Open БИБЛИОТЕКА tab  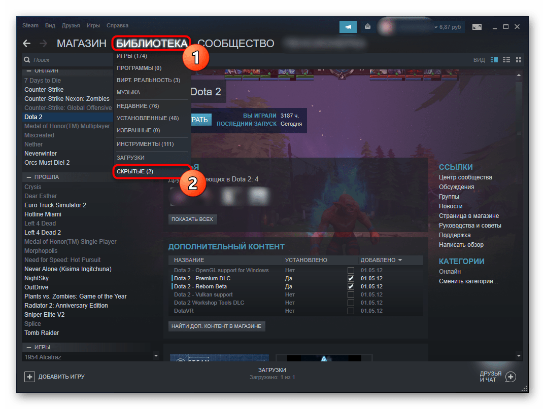(x=152, y=44)
